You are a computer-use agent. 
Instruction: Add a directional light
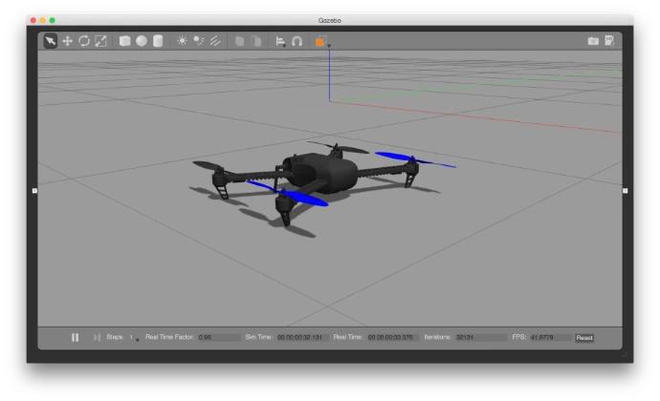click(x=215, y=41)
